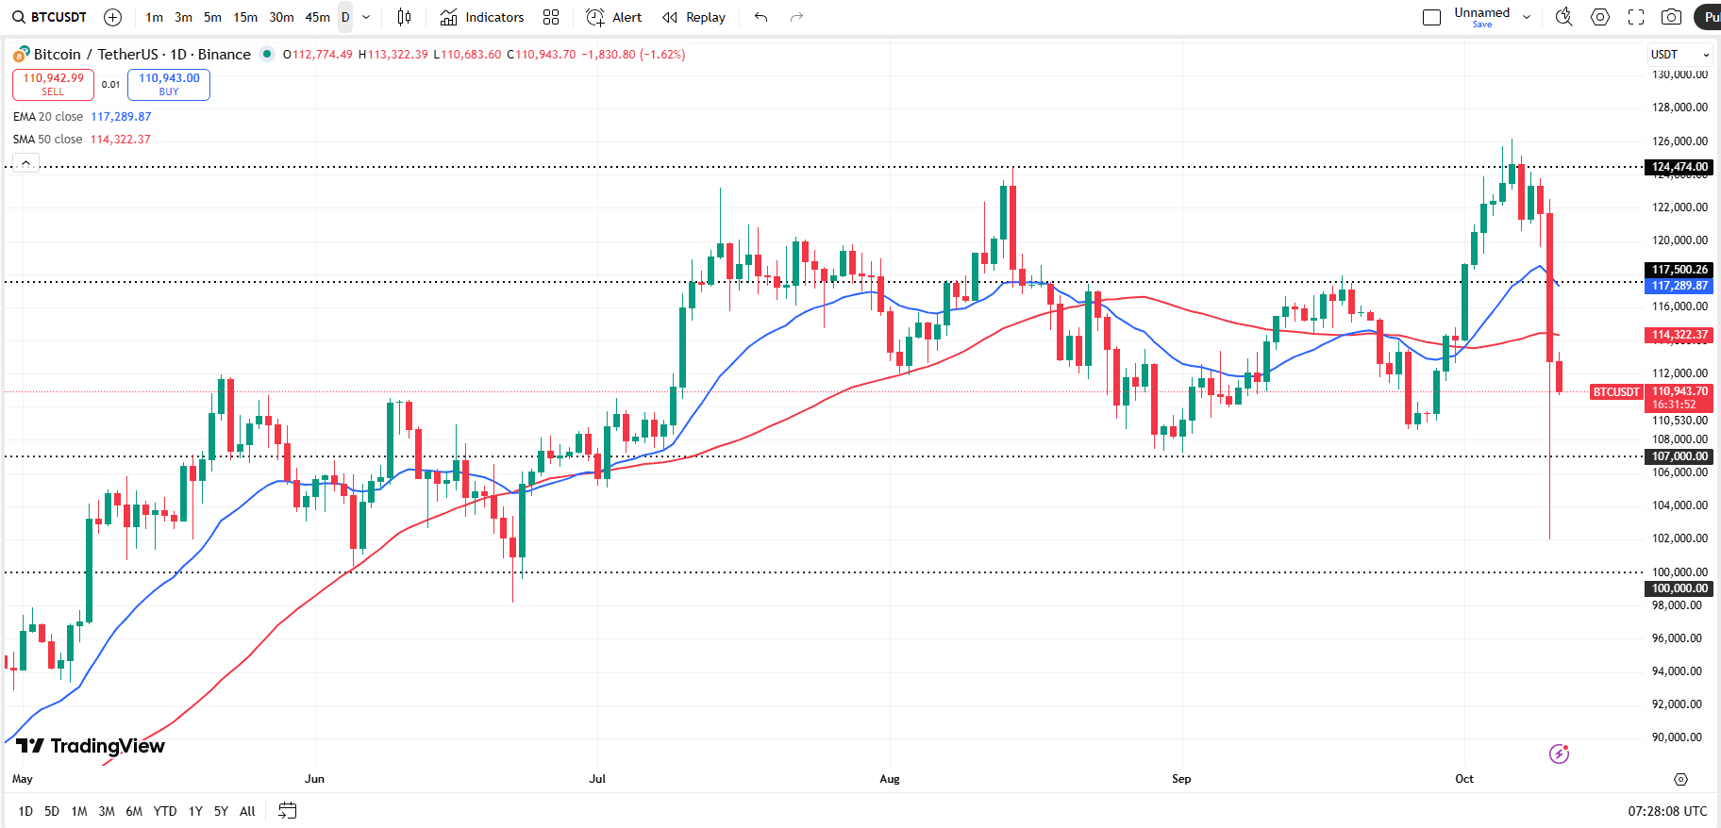Select the 15m timeframe
1721x828 pixels.
tap(245, 17)
